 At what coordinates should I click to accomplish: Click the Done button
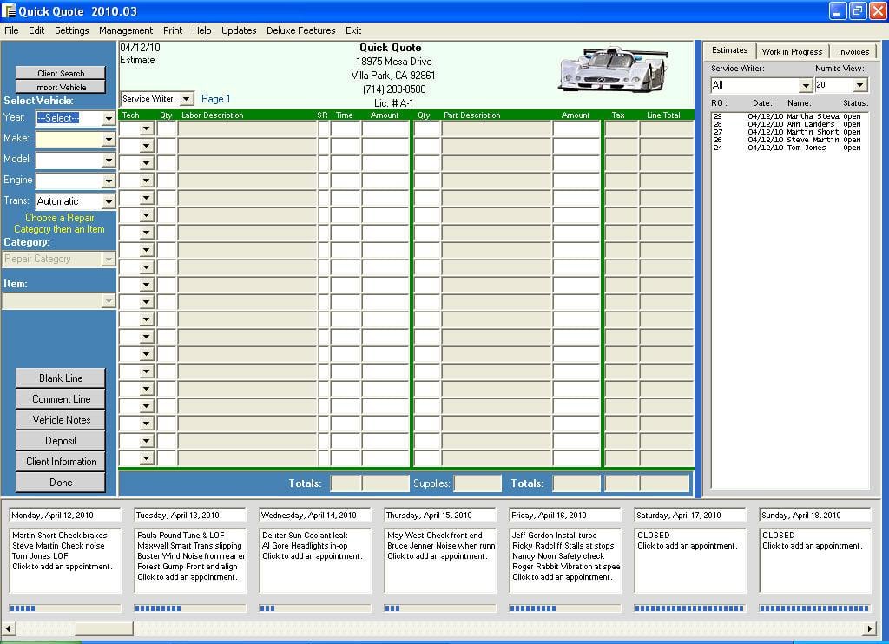(x=61, y=483)
